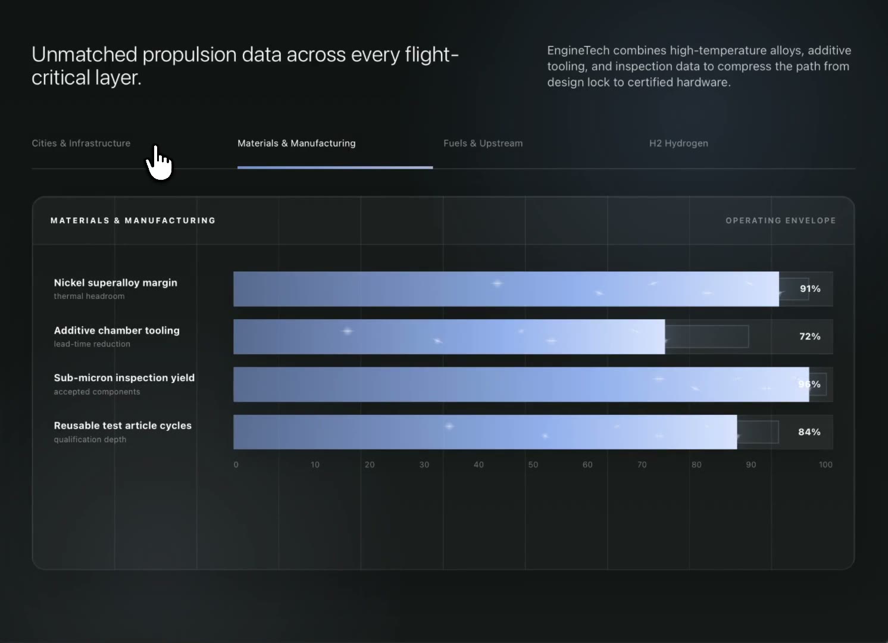Click the Additive chamber tooling bar
The height and width of the screenshot is (643, 888).
click(449, 336)
